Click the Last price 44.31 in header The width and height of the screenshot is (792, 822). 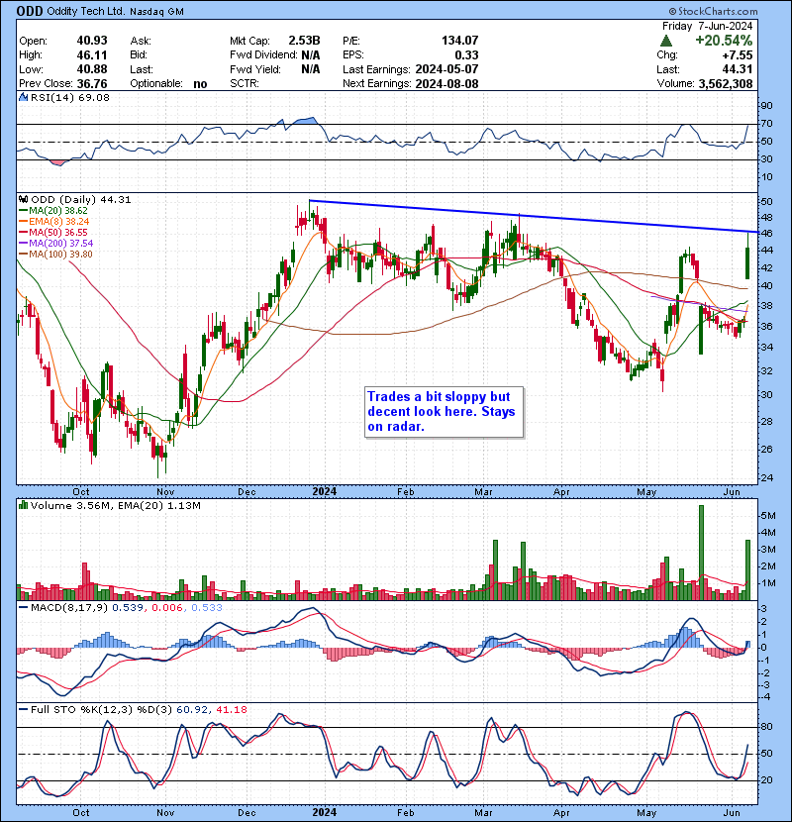[x=737, y=69]
